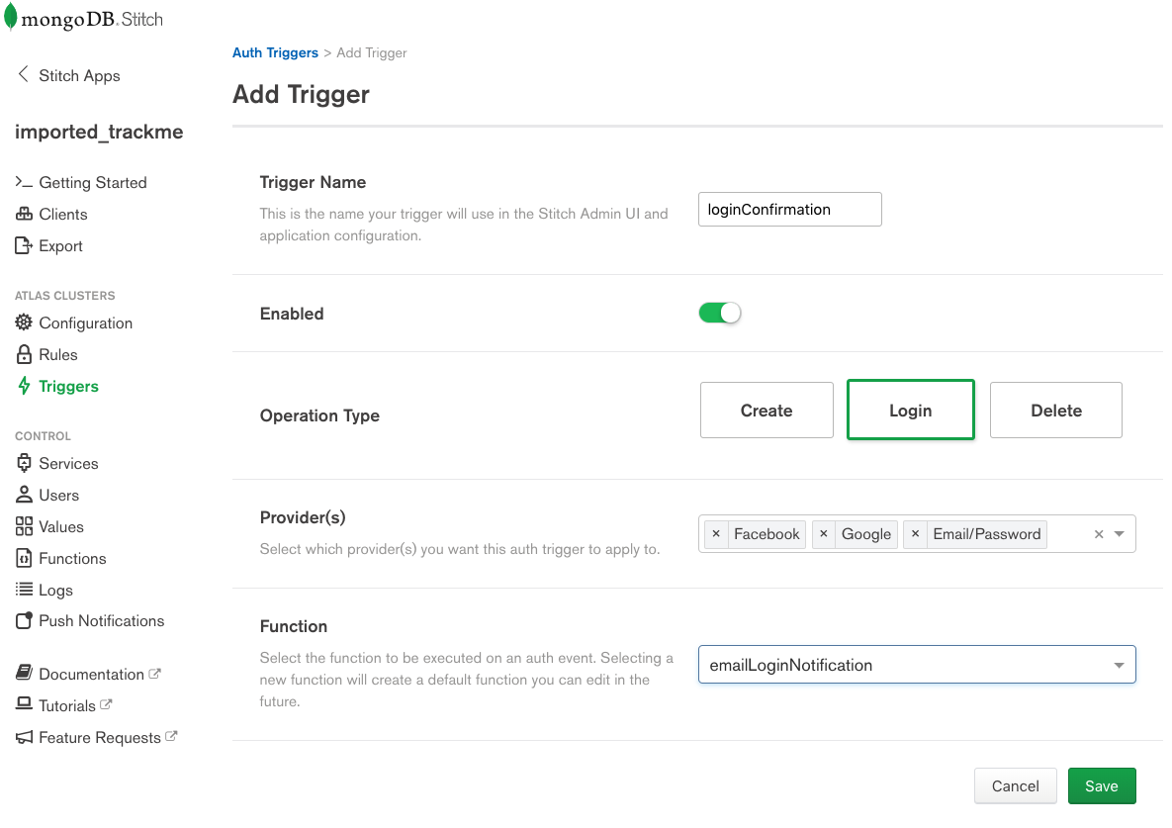Remove the Facebook provider tag
The width and height of the screenshot is (1172, 828).
coord(716,533)
